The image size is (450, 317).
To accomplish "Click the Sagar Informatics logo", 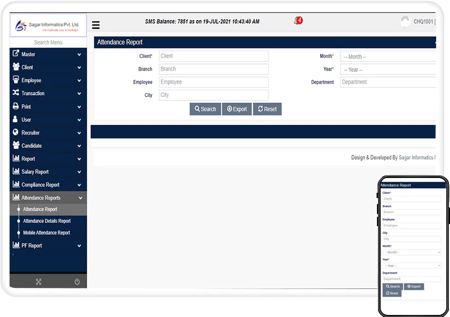I will coord(48,25).
